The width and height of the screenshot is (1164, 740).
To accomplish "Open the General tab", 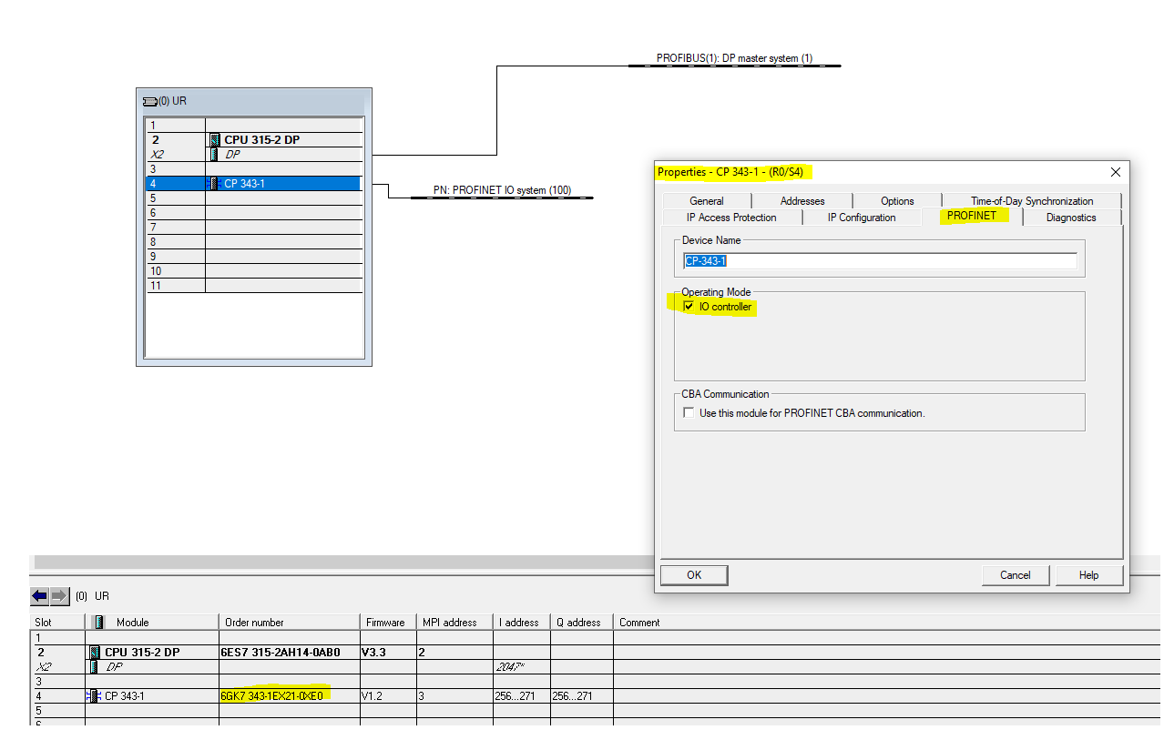I will 707,201.
